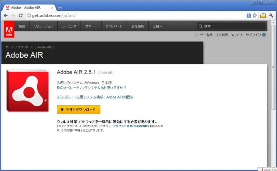This screenshot has height=171, width=277.
Task: Click the 12.09 MB file size text
Action: tap(106, 73)
